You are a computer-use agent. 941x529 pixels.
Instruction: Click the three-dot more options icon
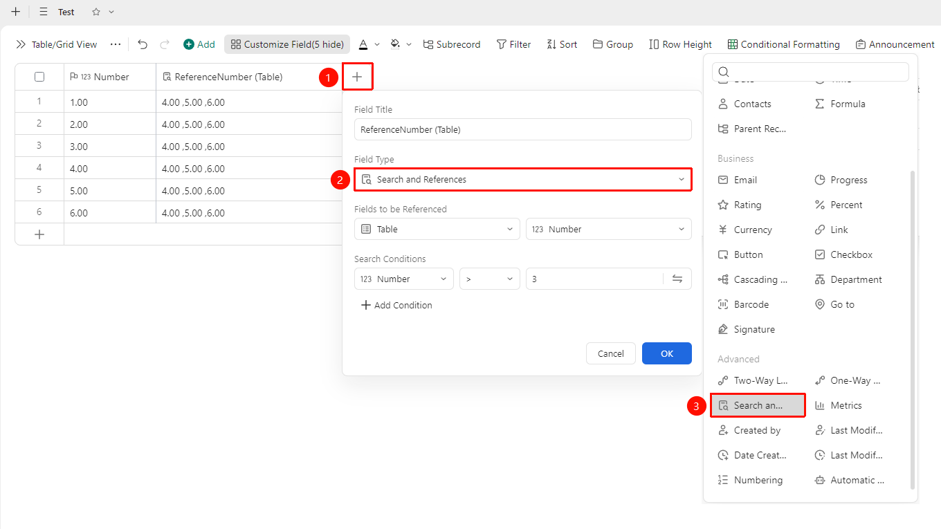[116, 44]
